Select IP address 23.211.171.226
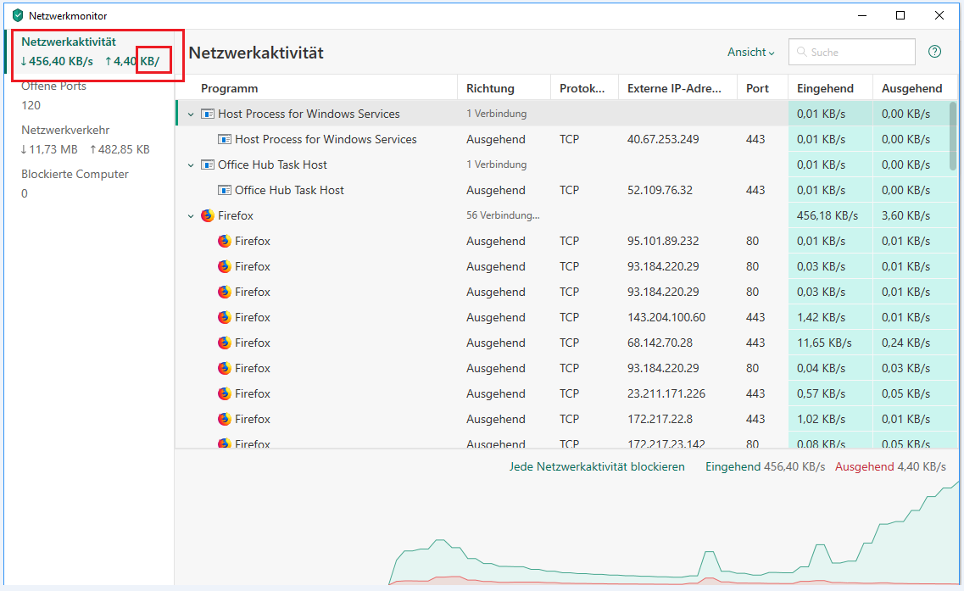Viewport: 964px width, 591px height. (x=666, y=393)
